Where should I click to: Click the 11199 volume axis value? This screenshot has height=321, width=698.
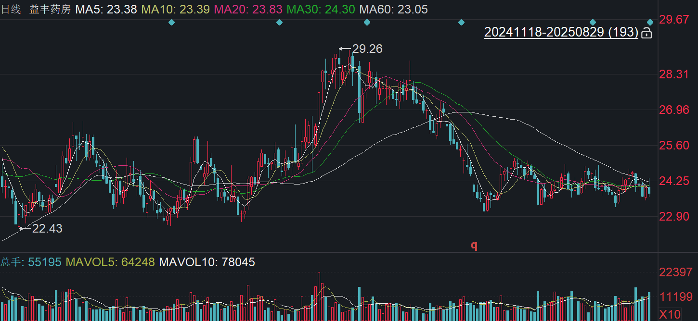point(676,296)
